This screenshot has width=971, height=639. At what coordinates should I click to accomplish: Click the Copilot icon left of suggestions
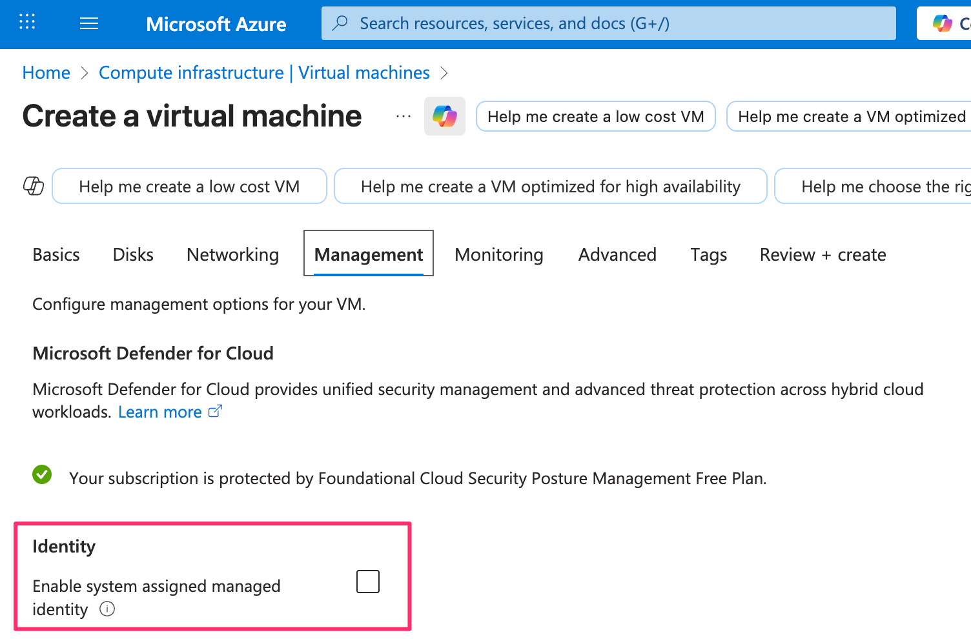[34, 186]
